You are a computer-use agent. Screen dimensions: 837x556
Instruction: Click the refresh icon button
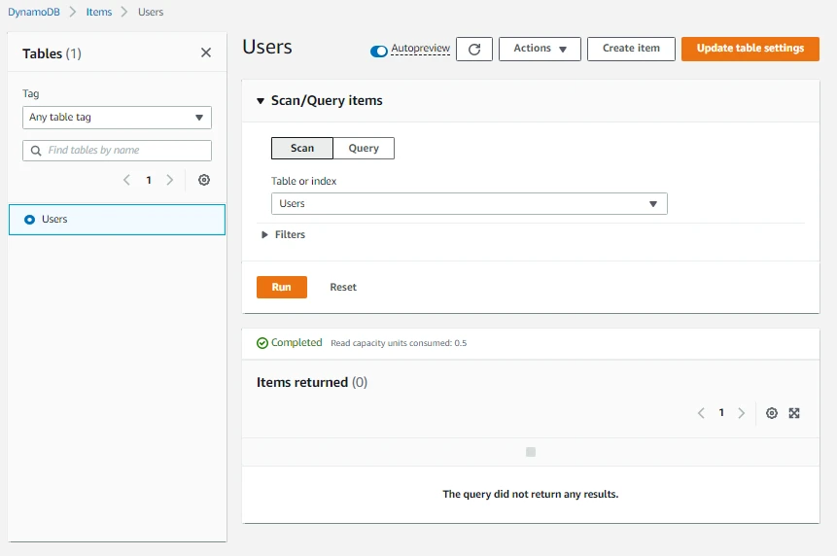(x=473, y=49)
